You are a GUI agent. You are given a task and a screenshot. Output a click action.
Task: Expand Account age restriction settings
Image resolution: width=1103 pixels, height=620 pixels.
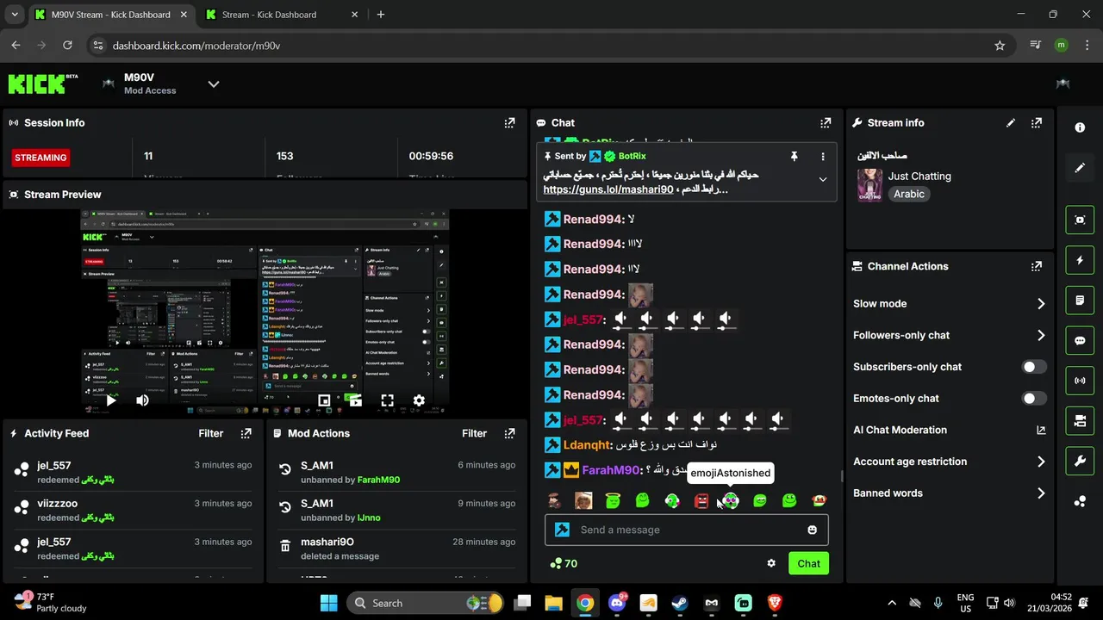tap(1041, 462)
